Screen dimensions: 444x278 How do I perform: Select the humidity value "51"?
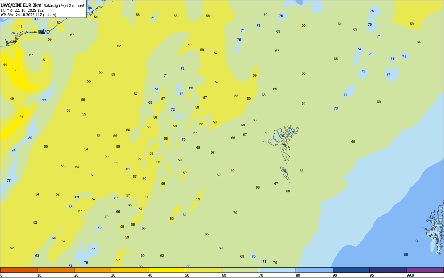point(45,60)
